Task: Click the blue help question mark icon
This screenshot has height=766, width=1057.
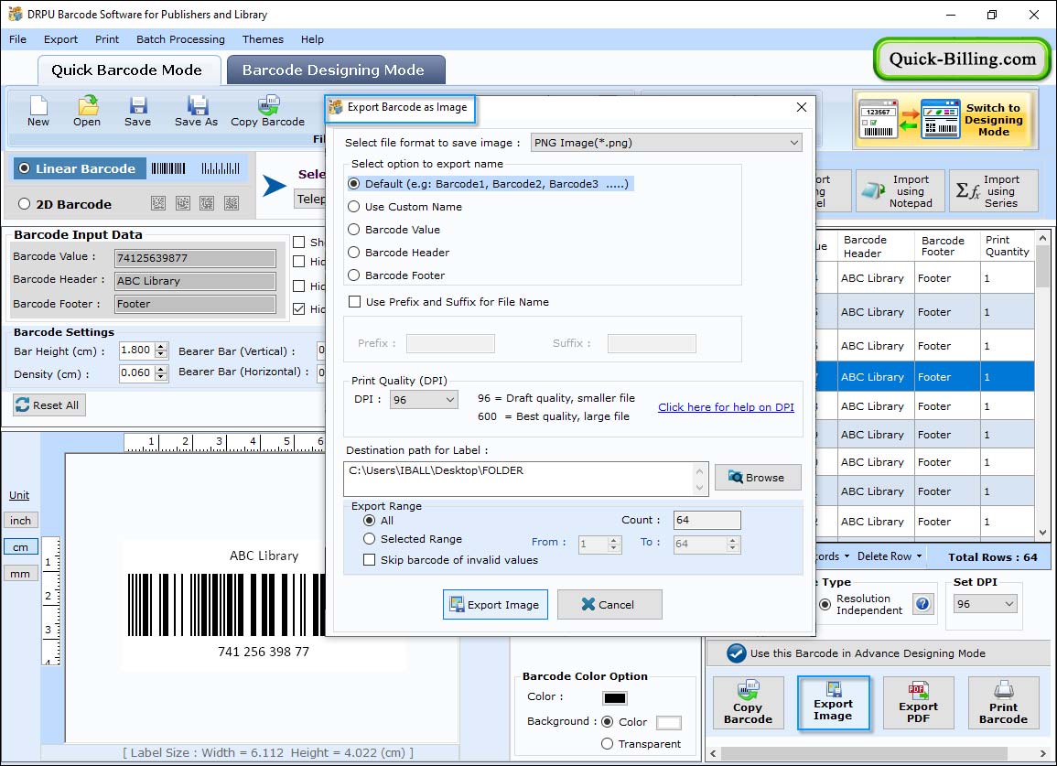Action: click(922, 603)
